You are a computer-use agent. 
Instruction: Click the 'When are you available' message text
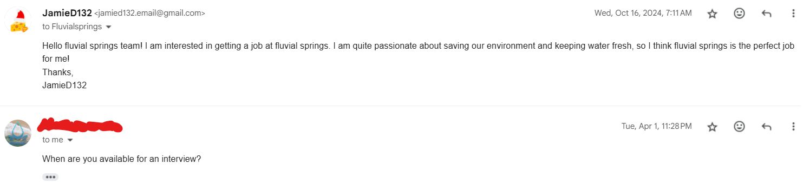pos(122,159)
